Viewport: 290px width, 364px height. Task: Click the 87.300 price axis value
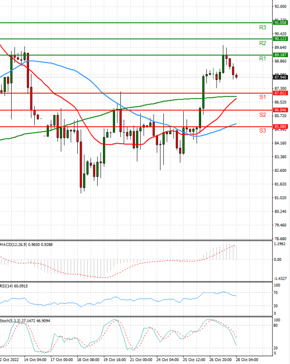click(280, 89)
